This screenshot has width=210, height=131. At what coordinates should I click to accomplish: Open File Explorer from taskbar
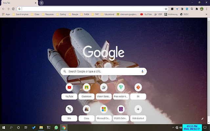[x=41, y=128]
